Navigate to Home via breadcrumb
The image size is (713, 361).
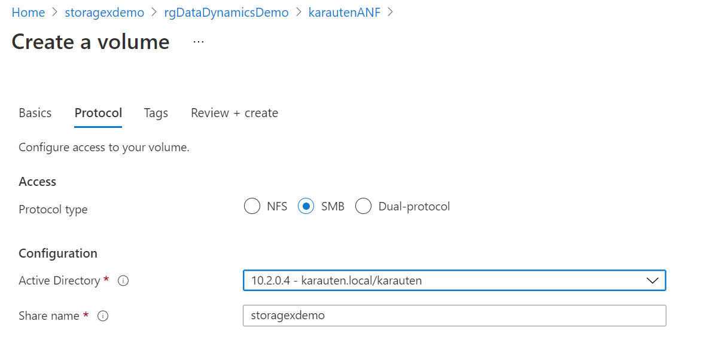[28, 12]
